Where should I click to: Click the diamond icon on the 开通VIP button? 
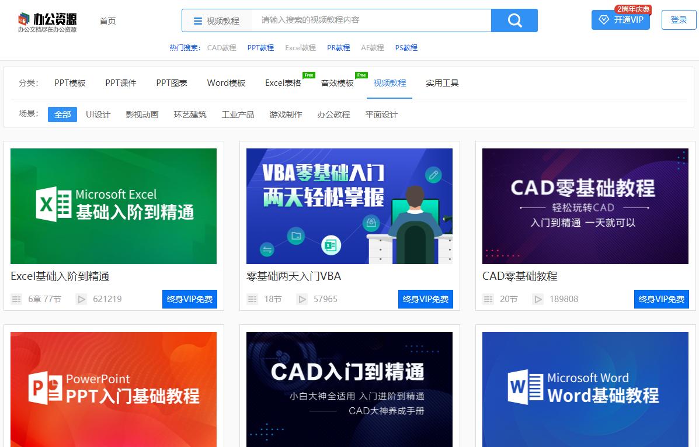604,20
